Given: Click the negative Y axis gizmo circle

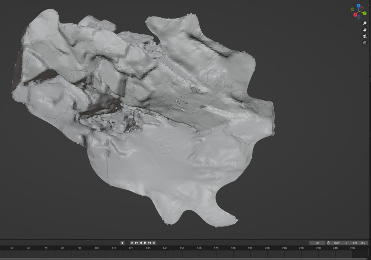Looking at the screenshot, I should [352, 9].
